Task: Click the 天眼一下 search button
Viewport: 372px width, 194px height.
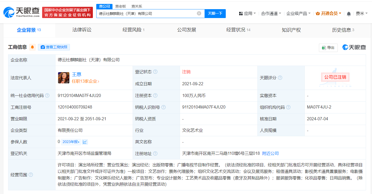Action: click(x=215, y=13)
